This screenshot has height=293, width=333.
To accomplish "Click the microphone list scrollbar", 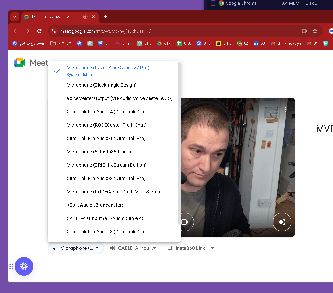I will (x=179, y=143).
